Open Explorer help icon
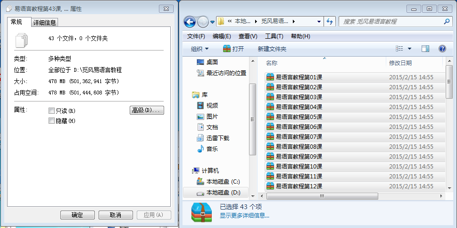457x228 pixels. [442, 49]
